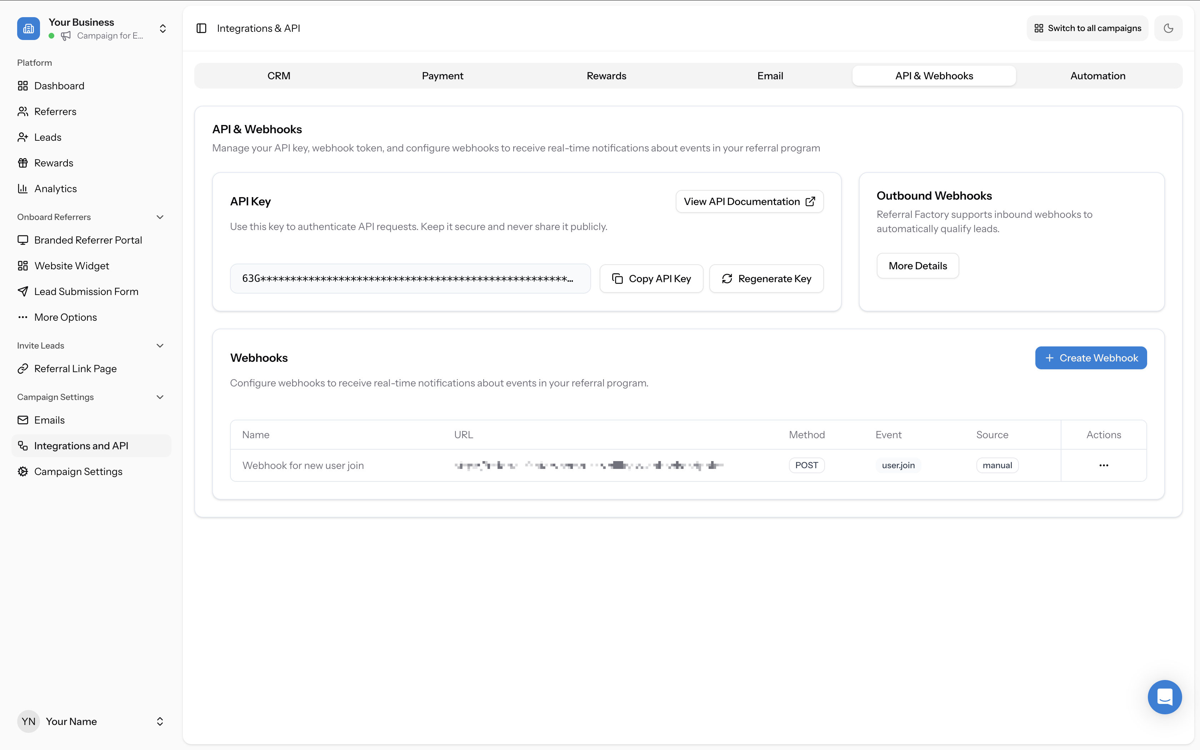
Task: Click the user.join event badge
Action: [x=898, y=465]
